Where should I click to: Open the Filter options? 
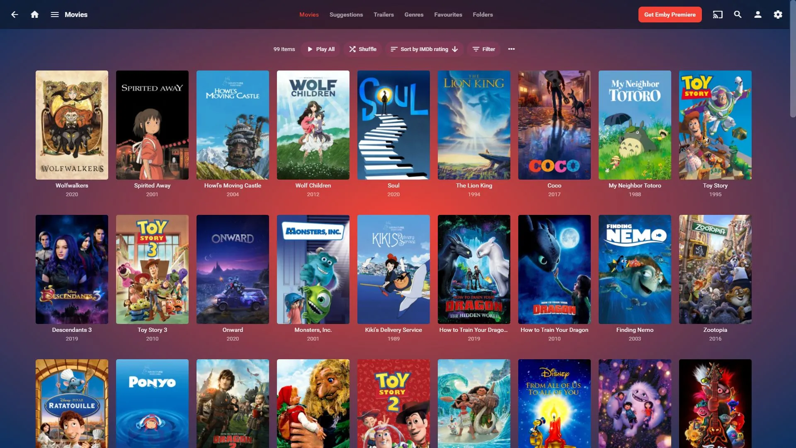[484, 49]
